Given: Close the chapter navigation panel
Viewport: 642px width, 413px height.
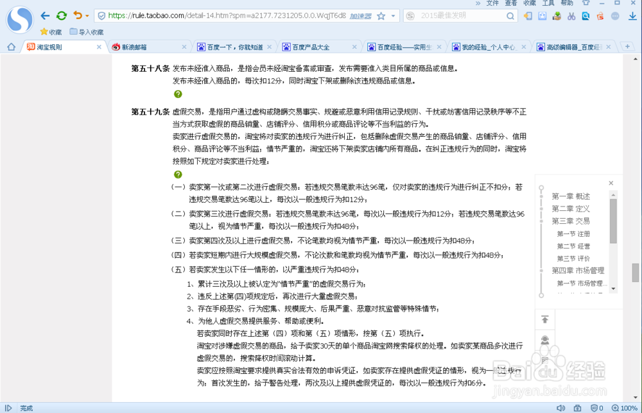Looking at the screenshot, I should (x=611, y=183).
